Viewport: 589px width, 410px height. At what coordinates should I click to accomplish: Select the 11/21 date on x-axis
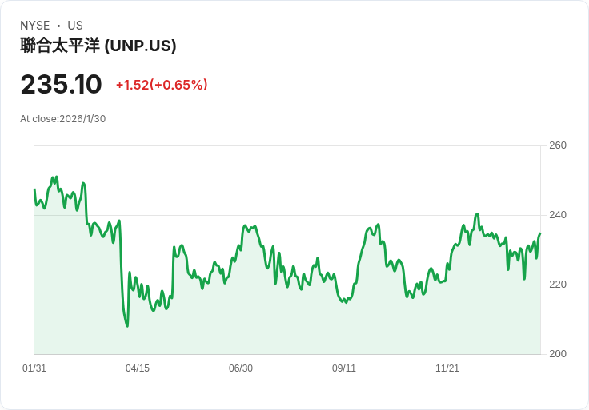click(447, 368)
